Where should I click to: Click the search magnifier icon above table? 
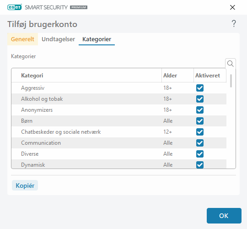pyautogui.click(x=230, y=64)
